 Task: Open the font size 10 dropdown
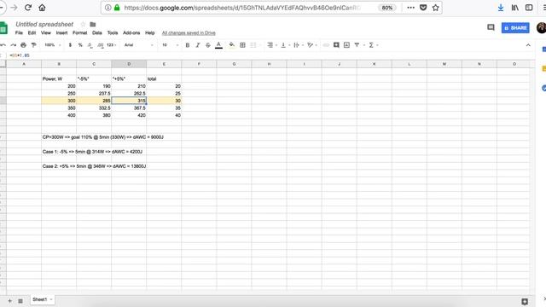click(170, 45)
